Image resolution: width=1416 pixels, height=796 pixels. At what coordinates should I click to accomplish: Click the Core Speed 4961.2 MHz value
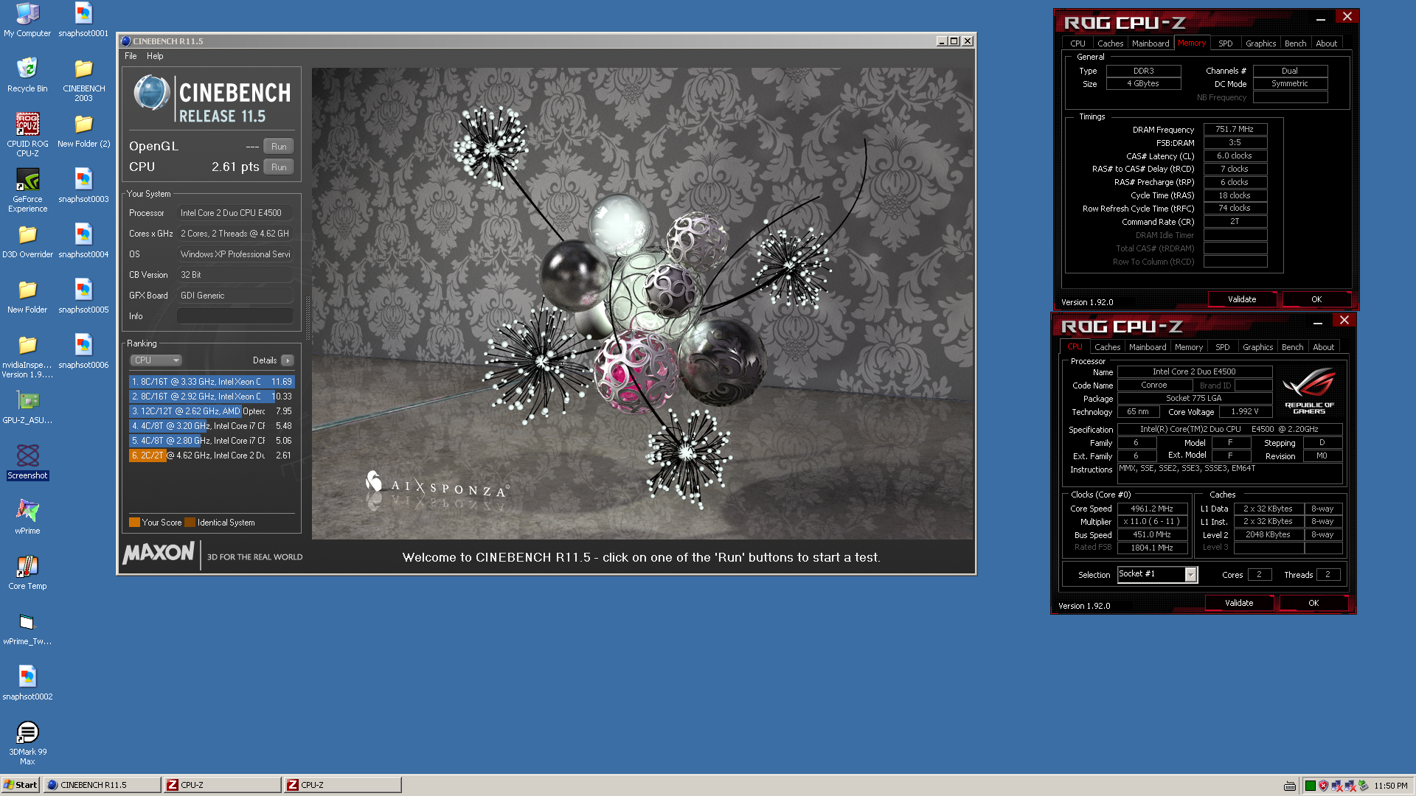[1152, 509]
